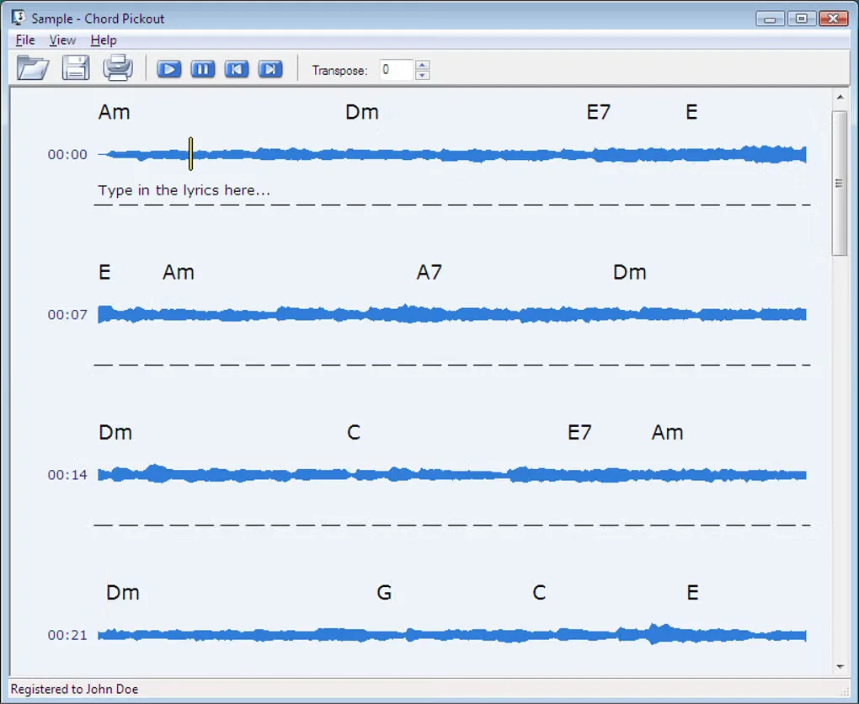The width and height of the screenshot is (859, 704).
Task: Select the Dm chord in the 00:14 row
Action: 115,432
